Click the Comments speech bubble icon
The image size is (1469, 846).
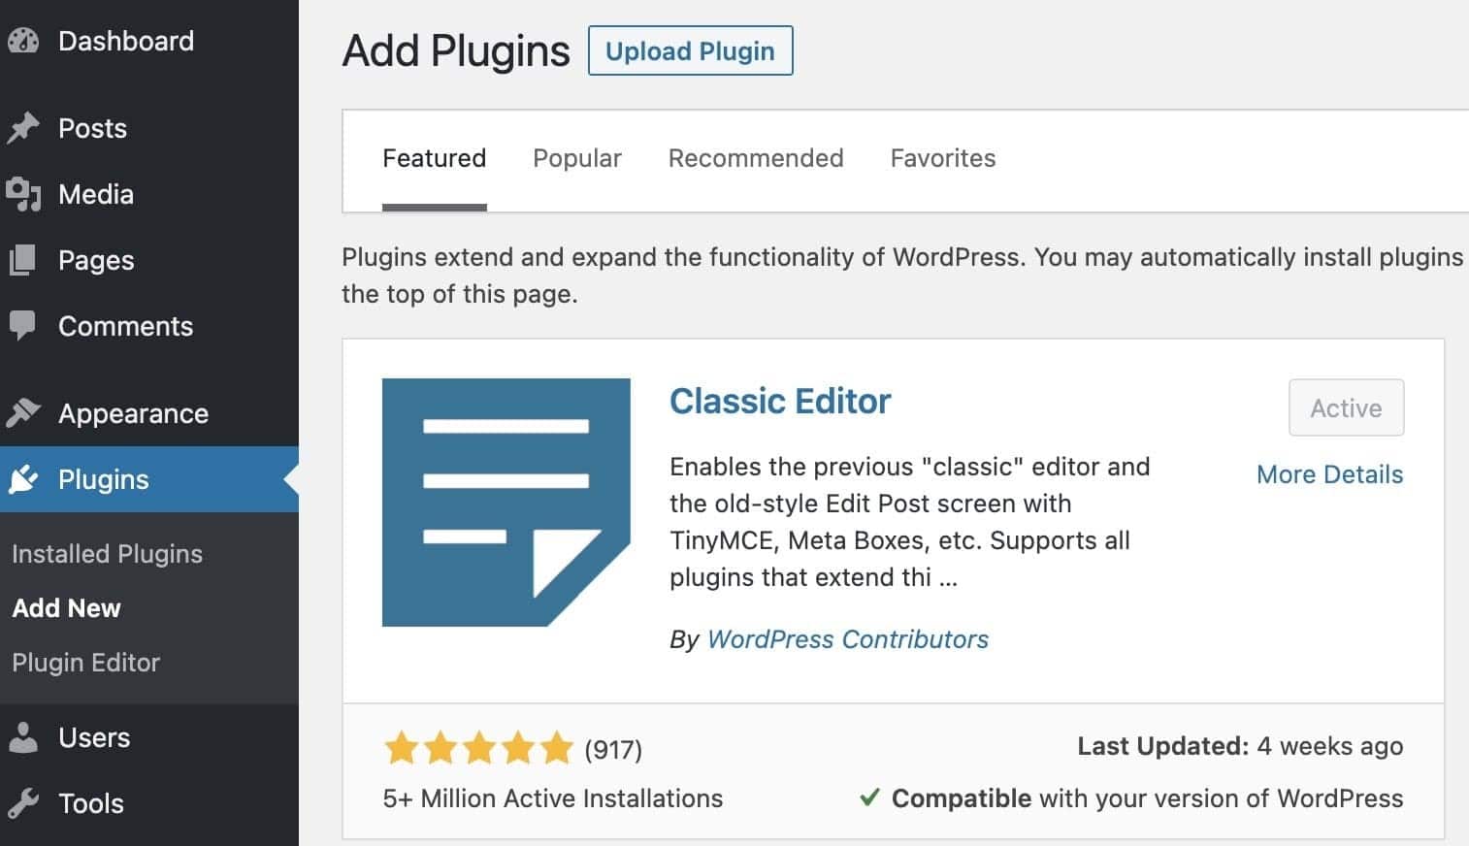pos(23,326)
